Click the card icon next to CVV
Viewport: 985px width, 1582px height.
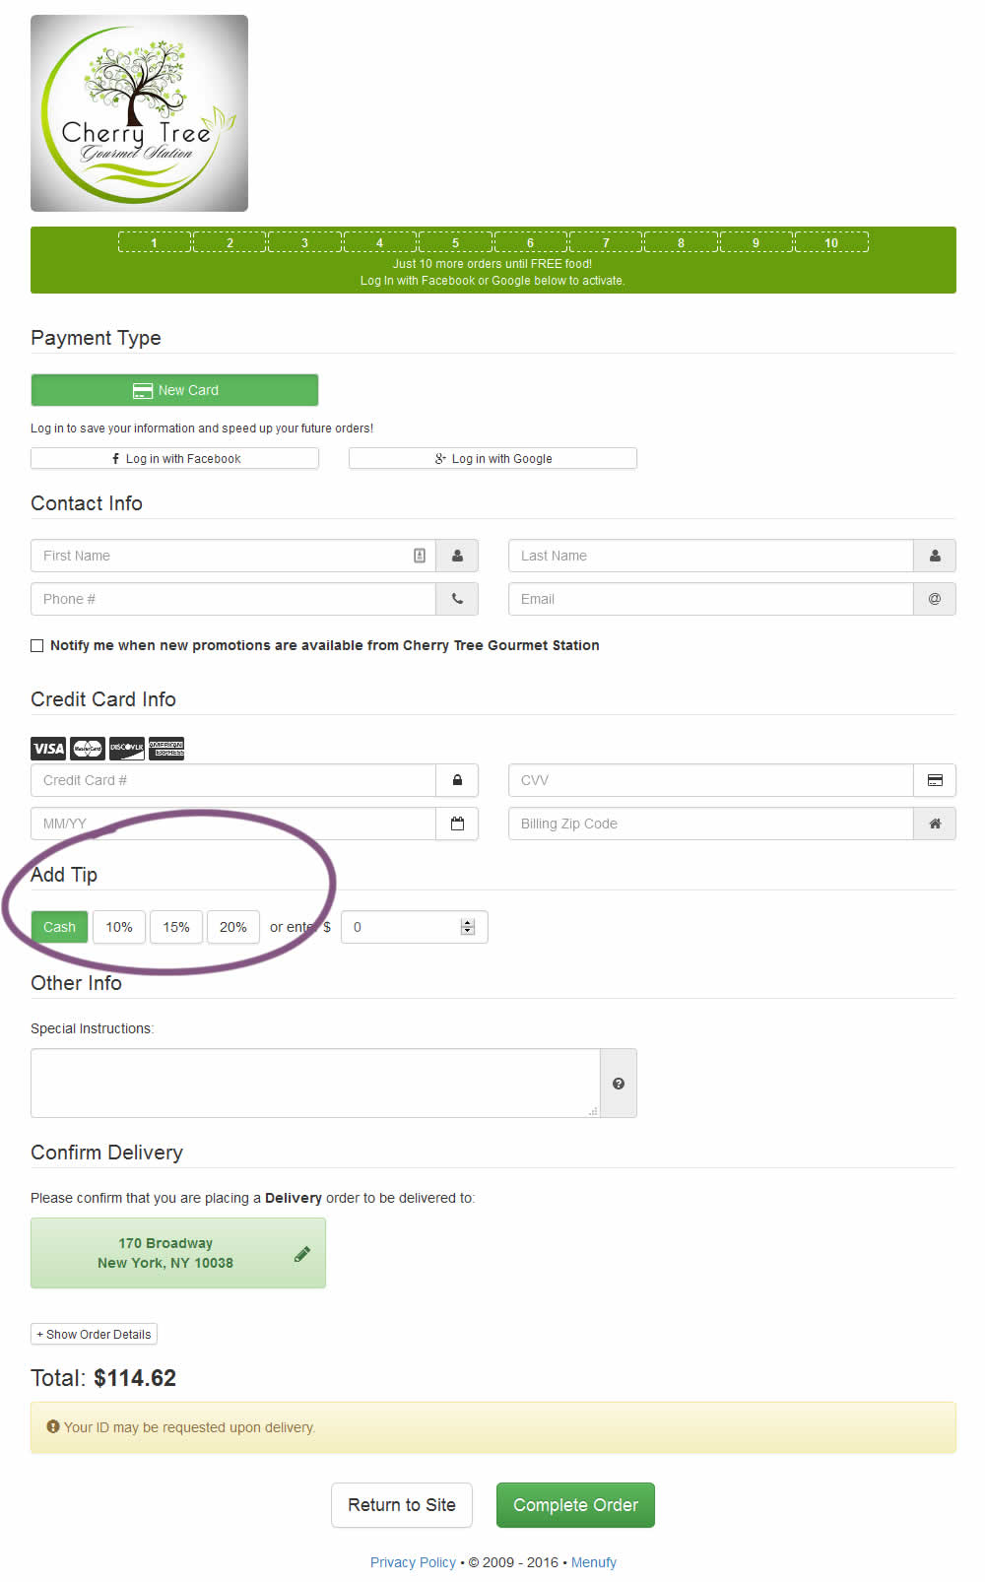(x=934, y=780)
